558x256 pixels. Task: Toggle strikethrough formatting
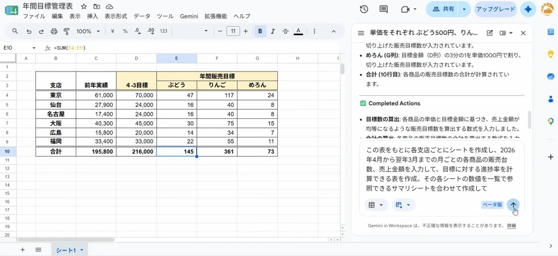pos(285,32)
